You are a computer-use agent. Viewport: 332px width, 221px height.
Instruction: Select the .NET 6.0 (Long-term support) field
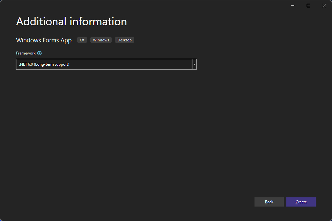point(106,64)
